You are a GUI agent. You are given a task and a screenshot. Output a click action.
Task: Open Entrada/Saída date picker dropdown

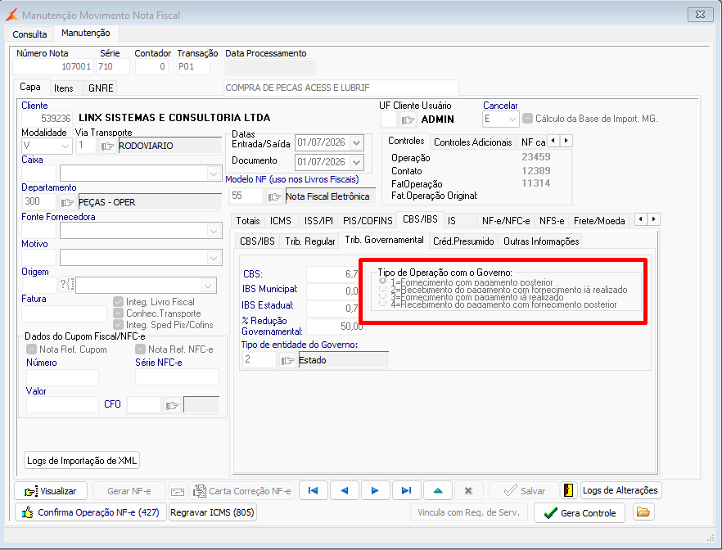tap(356, 142)
